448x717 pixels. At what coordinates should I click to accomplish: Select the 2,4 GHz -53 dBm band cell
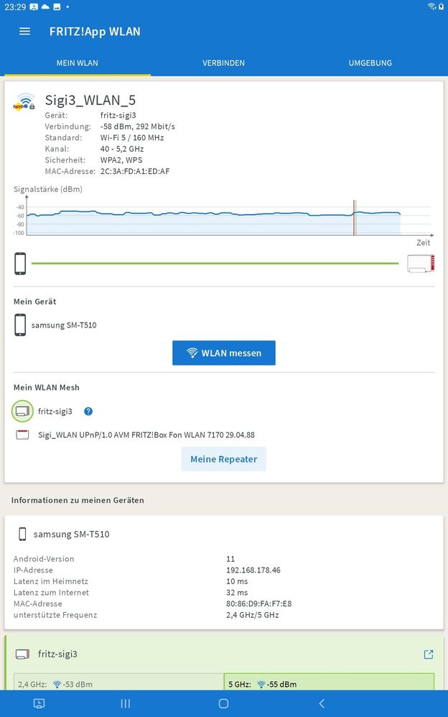pyautogui.click(x=119, y=682)
